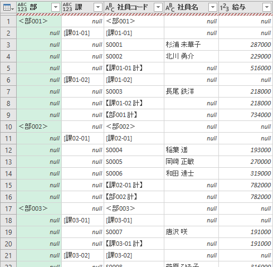The height and width of the screenshot is (267, 273).
Task: Select the <部002> cell in 部 column
Action: click(x=39, y=127)
